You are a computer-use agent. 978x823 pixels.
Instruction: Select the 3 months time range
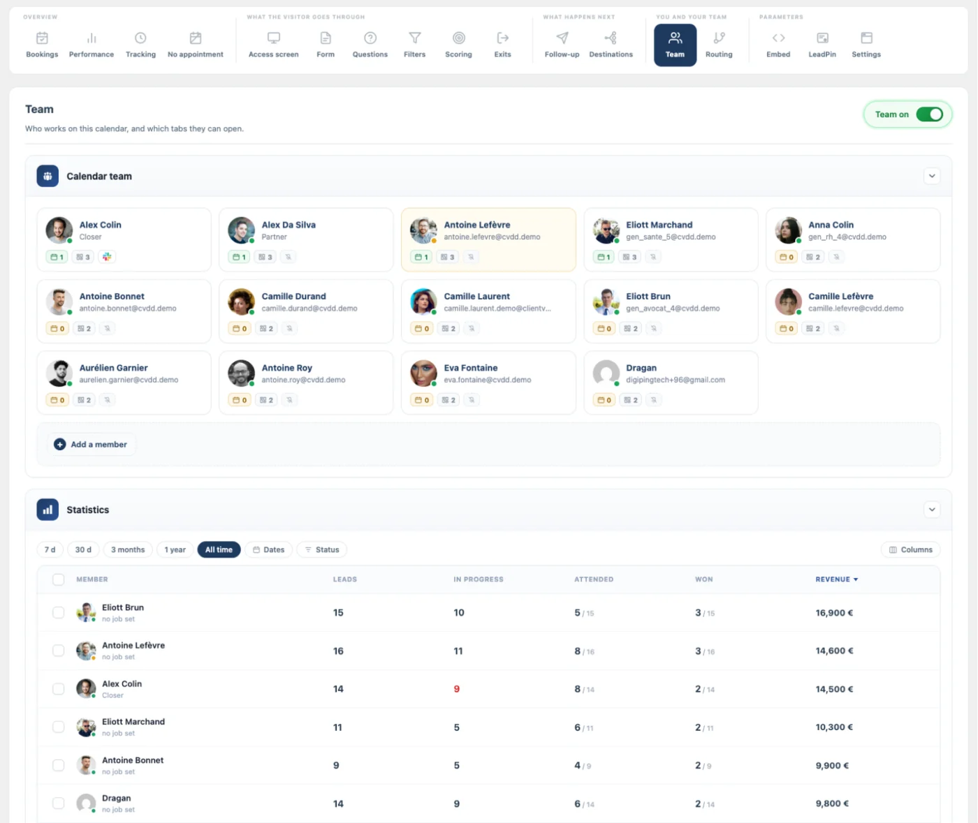(128, 550)
